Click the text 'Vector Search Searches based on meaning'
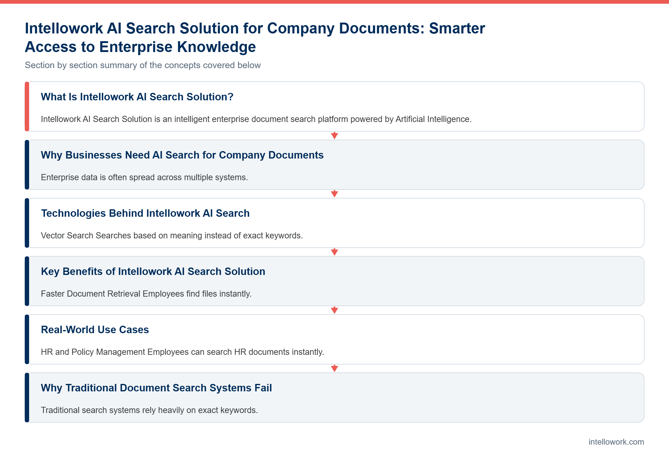The height and width of the screenshot is (457, 669). coord(172,236)
